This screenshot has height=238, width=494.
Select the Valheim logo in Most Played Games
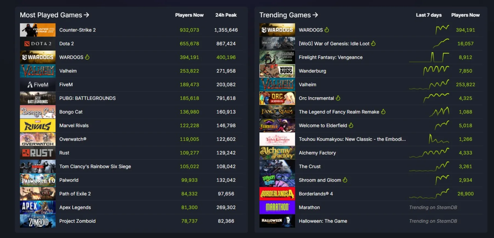click(38, 71)
